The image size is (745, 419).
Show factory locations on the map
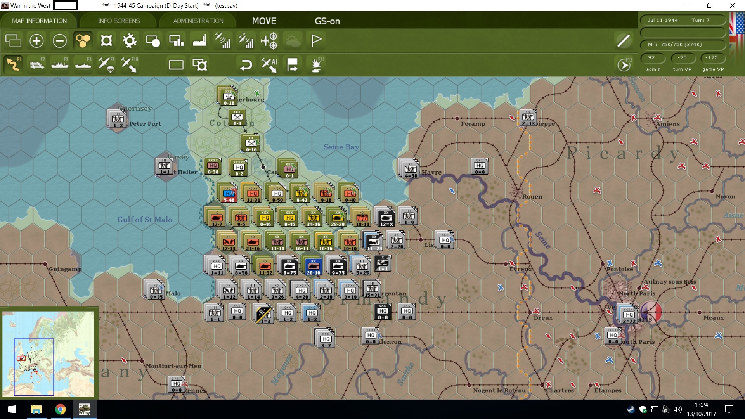[199, 40]
